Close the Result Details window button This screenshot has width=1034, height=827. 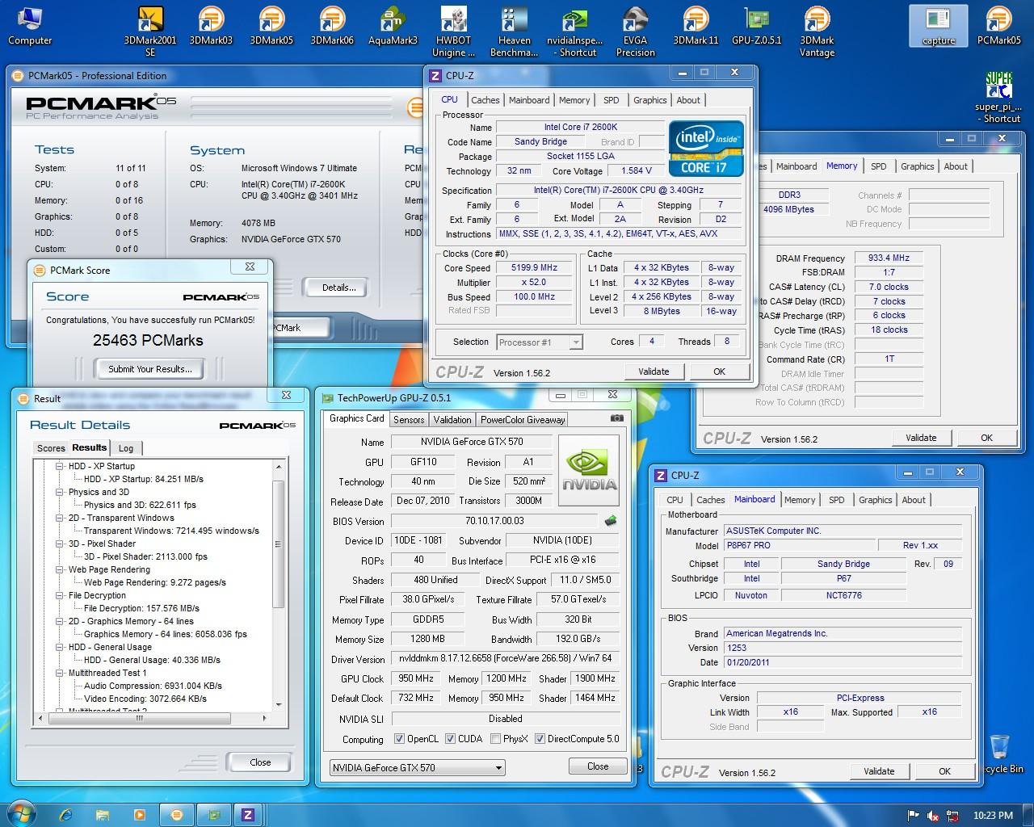pos(260,762)
